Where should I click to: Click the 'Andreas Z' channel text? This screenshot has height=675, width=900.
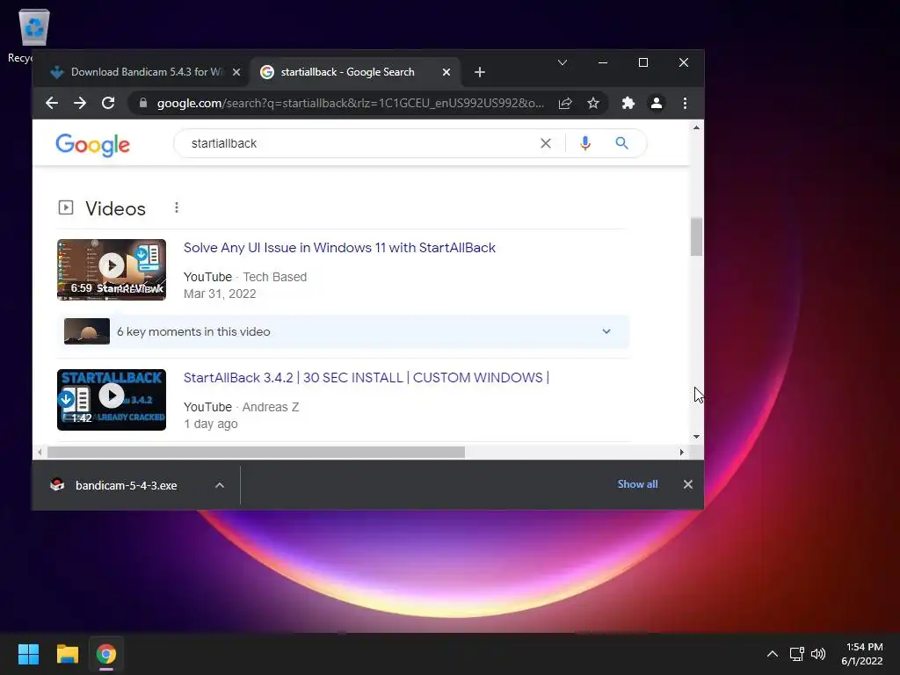click(271, 407)
